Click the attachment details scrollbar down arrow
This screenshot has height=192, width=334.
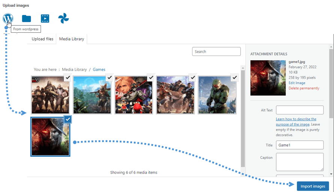click(x=331, y=174)
